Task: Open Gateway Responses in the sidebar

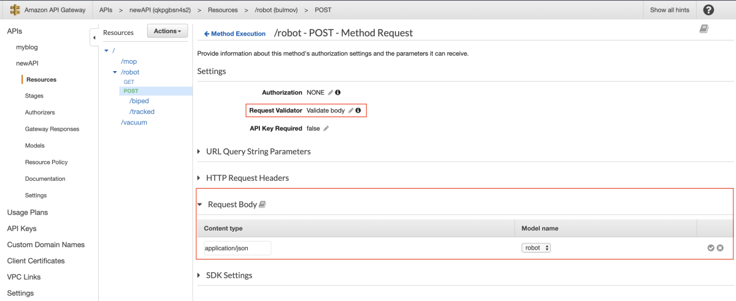Action: pyautogui.click(x=52, y=129)
